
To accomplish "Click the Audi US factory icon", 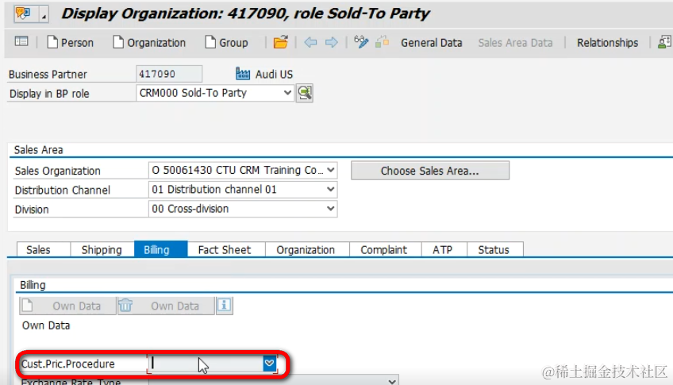I will click(243, 74).
